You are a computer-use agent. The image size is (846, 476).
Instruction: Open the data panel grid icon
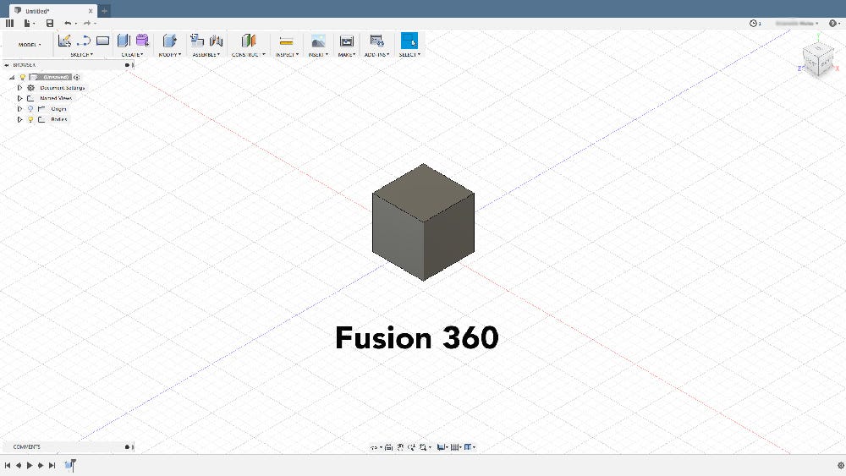coord(9,23)
